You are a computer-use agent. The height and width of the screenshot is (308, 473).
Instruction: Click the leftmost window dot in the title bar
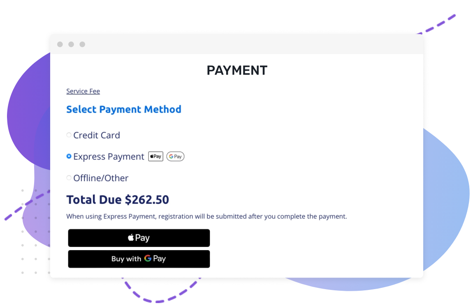(x=60, y=44)
